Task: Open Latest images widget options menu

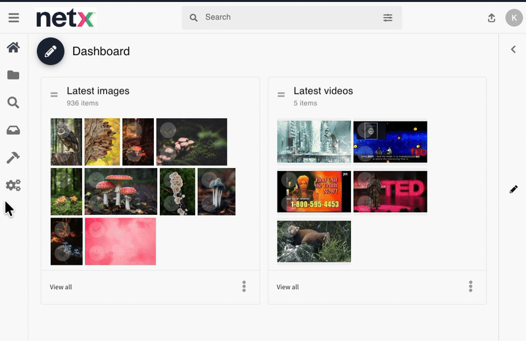Action: pyautogui.click(x=244, y=286)
